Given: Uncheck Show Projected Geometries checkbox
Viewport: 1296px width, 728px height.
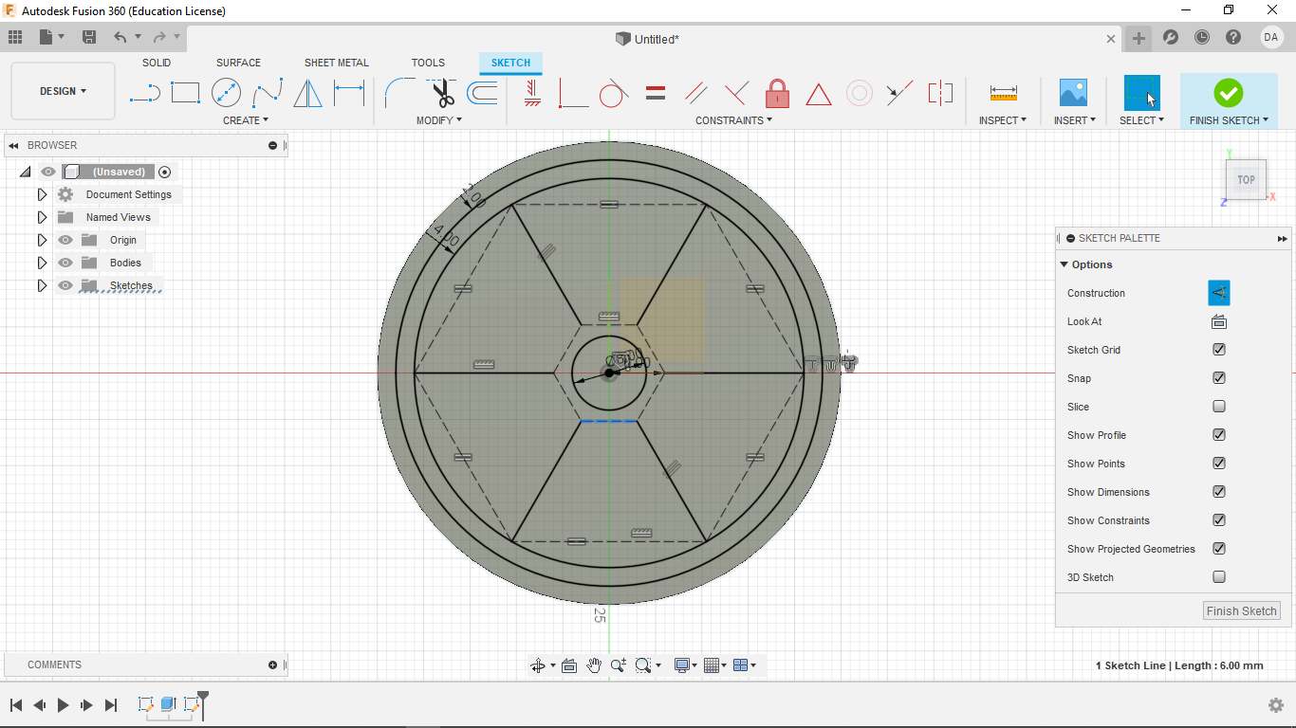Looking at the screenshot, I should pyautogui.click(x=1219, y=549).
